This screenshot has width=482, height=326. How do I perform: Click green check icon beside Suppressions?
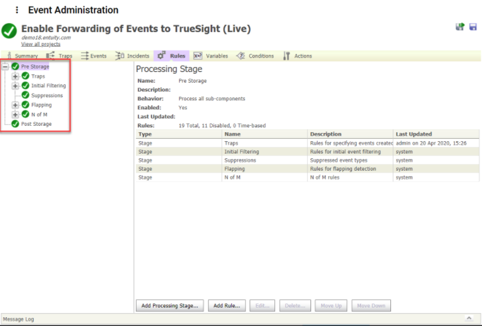tap(25, 95)
